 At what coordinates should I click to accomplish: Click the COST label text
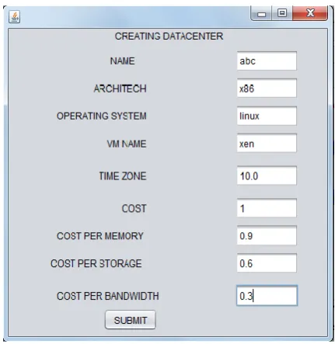(134, 208)
